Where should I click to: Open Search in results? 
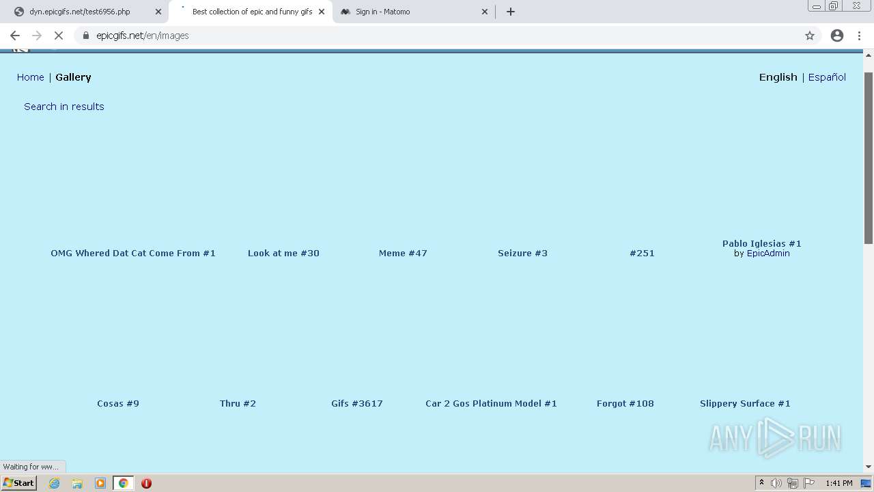point(64,107)
